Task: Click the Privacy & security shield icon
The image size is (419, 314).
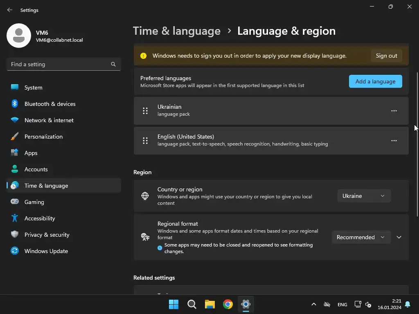Action: pos(15,234)
